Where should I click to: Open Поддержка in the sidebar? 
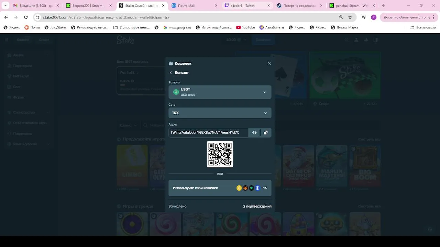(29, 133)
